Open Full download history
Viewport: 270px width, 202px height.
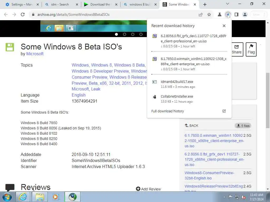[x=167, y=111]
